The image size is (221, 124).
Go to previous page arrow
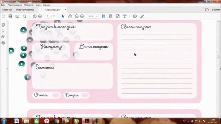point(35,16)
